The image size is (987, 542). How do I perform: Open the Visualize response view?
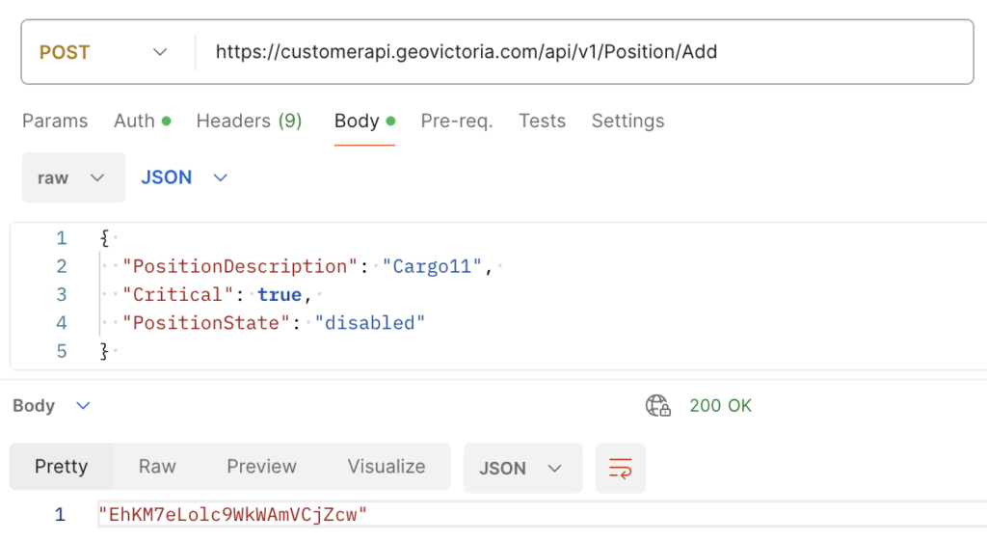tap(387, 467)
